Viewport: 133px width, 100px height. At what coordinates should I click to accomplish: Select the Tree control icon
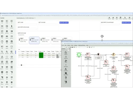click(x=12, y=72)
